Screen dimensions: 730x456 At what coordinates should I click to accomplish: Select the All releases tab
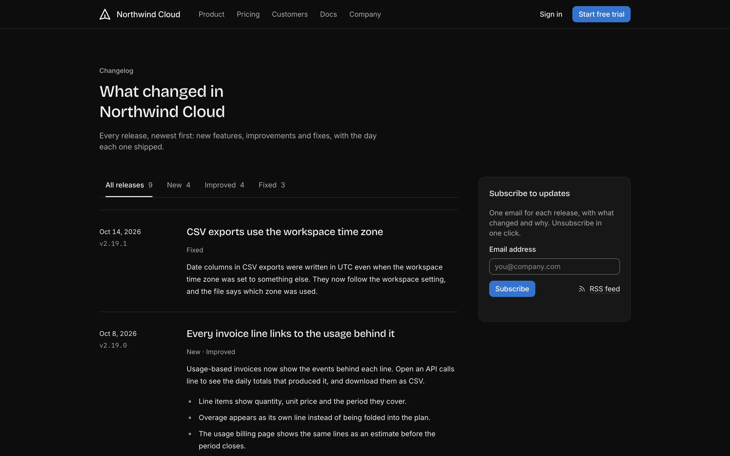pyautogui.click(x=129, y=185)
